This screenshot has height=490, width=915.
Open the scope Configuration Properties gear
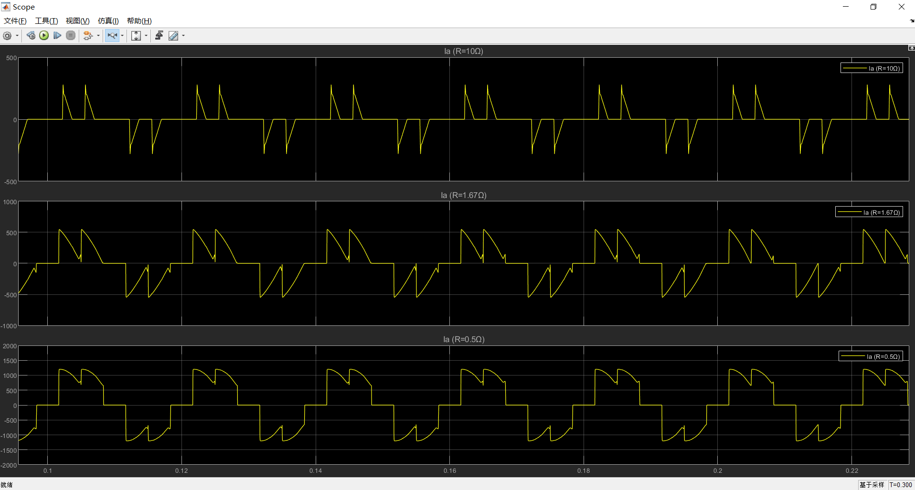coord(7,36)
